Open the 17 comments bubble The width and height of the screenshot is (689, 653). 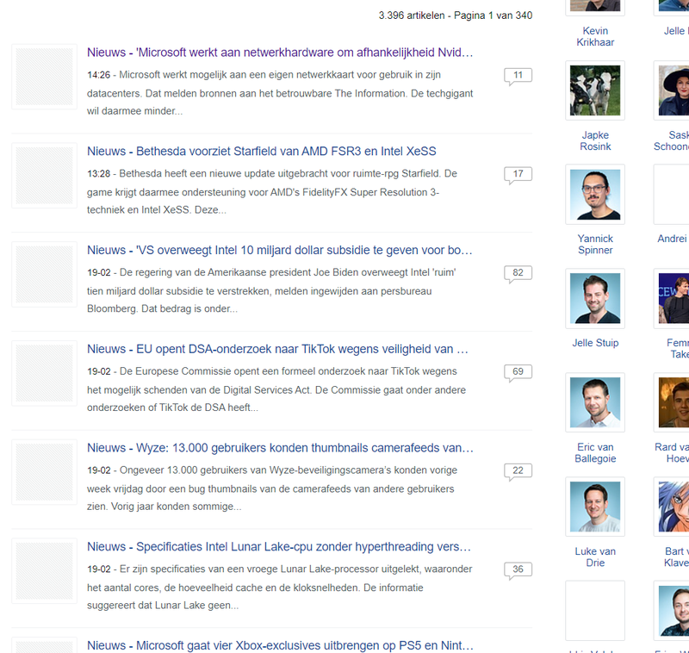pyautogui.click(x=518, y=175)
